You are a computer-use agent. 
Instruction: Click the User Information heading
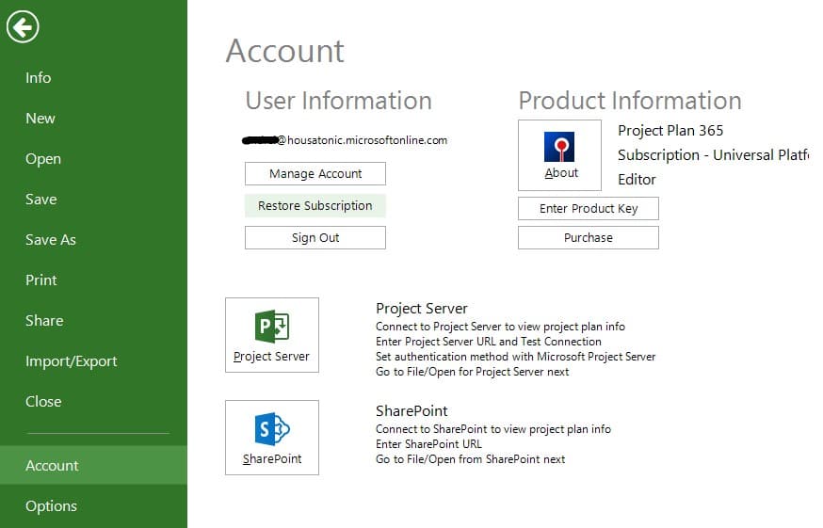[339, 101]
